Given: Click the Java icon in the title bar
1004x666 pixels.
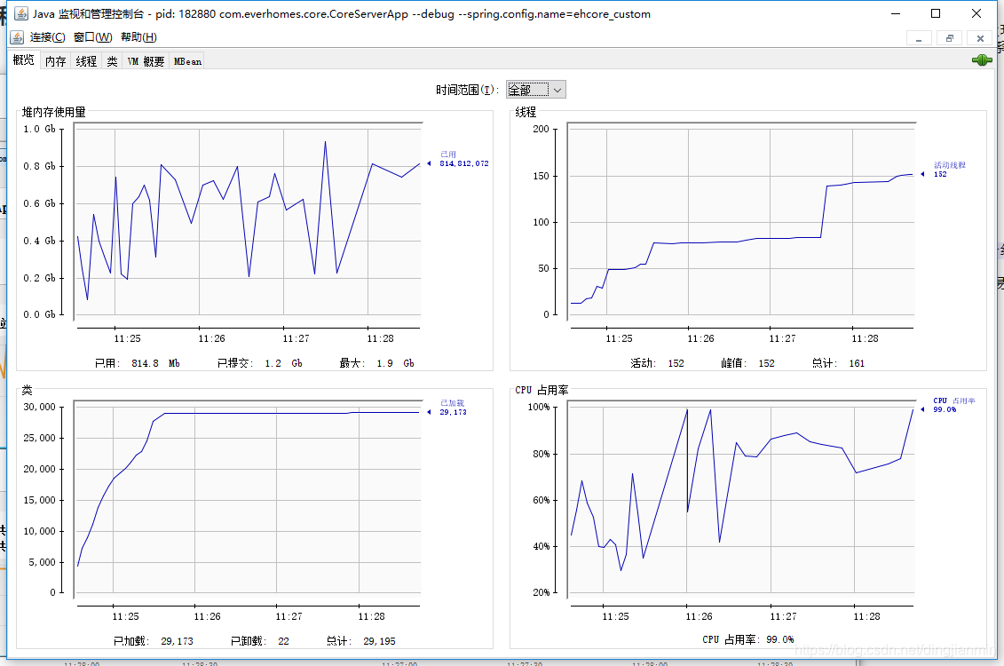Looking at the screenshot, I should [x=21, y=13].
